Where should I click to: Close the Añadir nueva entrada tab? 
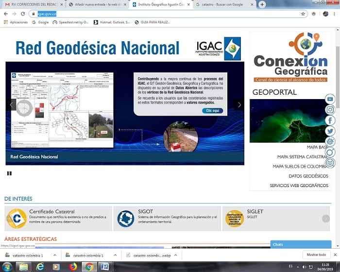click(x=125, y=4)
